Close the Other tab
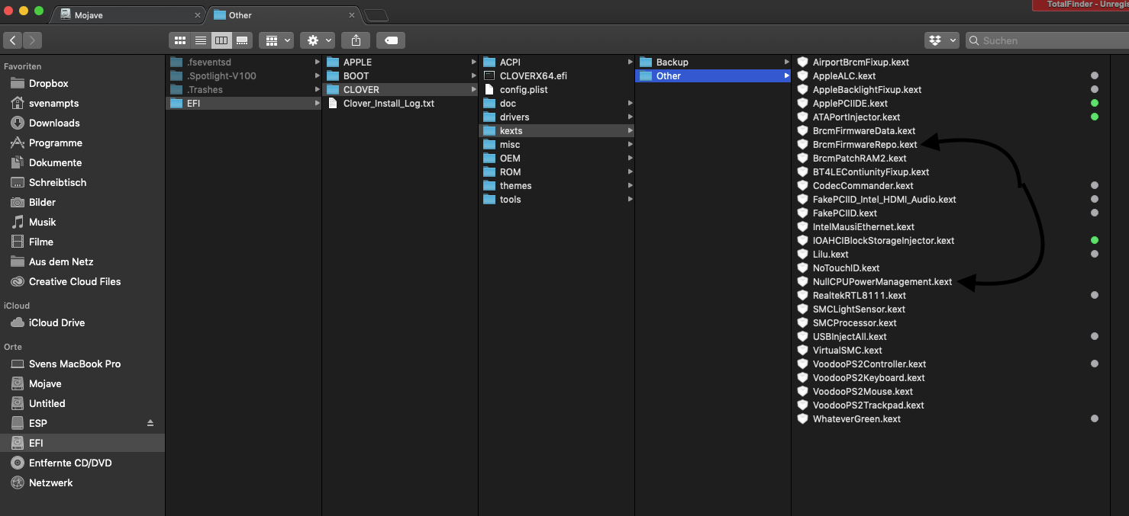The image size is (1129, 516). click(x=352, y=14)
